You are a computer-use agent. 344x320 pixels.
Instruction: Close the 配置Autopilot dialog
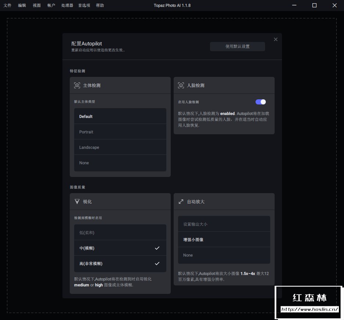(276, 39)
